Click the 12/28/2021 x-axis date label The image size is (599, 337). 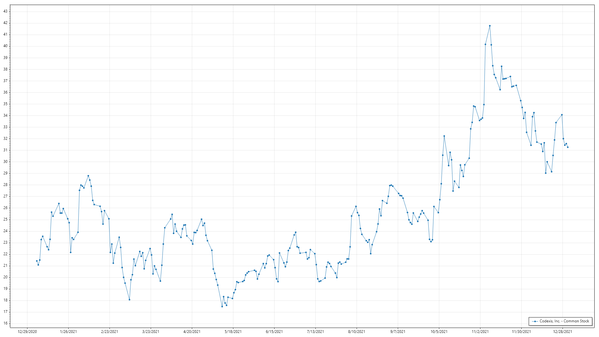coord(562,332)
